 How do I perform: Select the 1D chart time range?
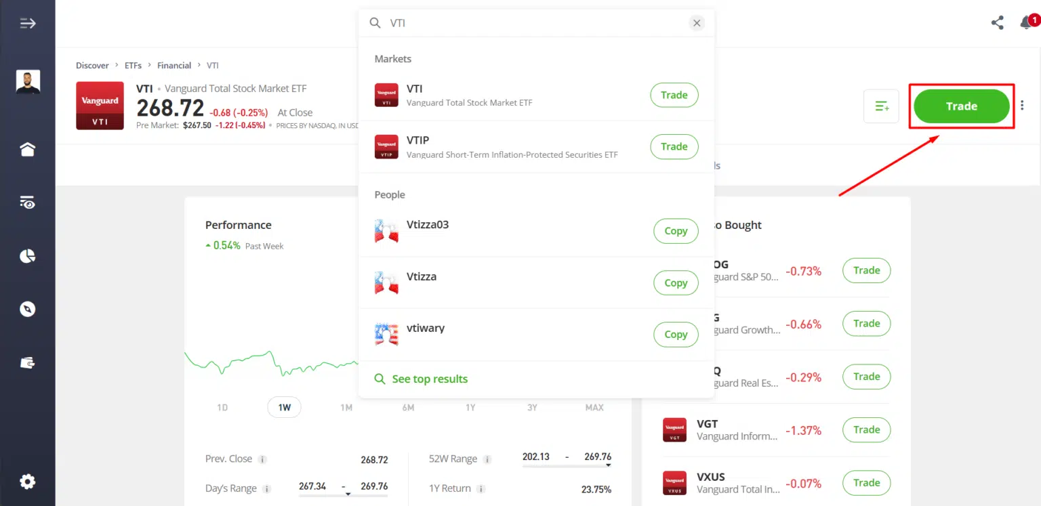click(222, 407)
